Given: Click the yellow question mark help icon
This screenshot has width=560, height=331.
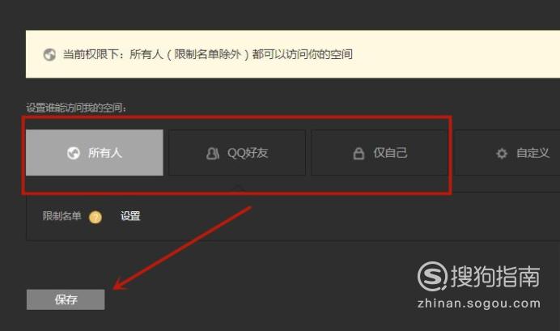Looking at the screenshot, I should [x=95, y=217].
